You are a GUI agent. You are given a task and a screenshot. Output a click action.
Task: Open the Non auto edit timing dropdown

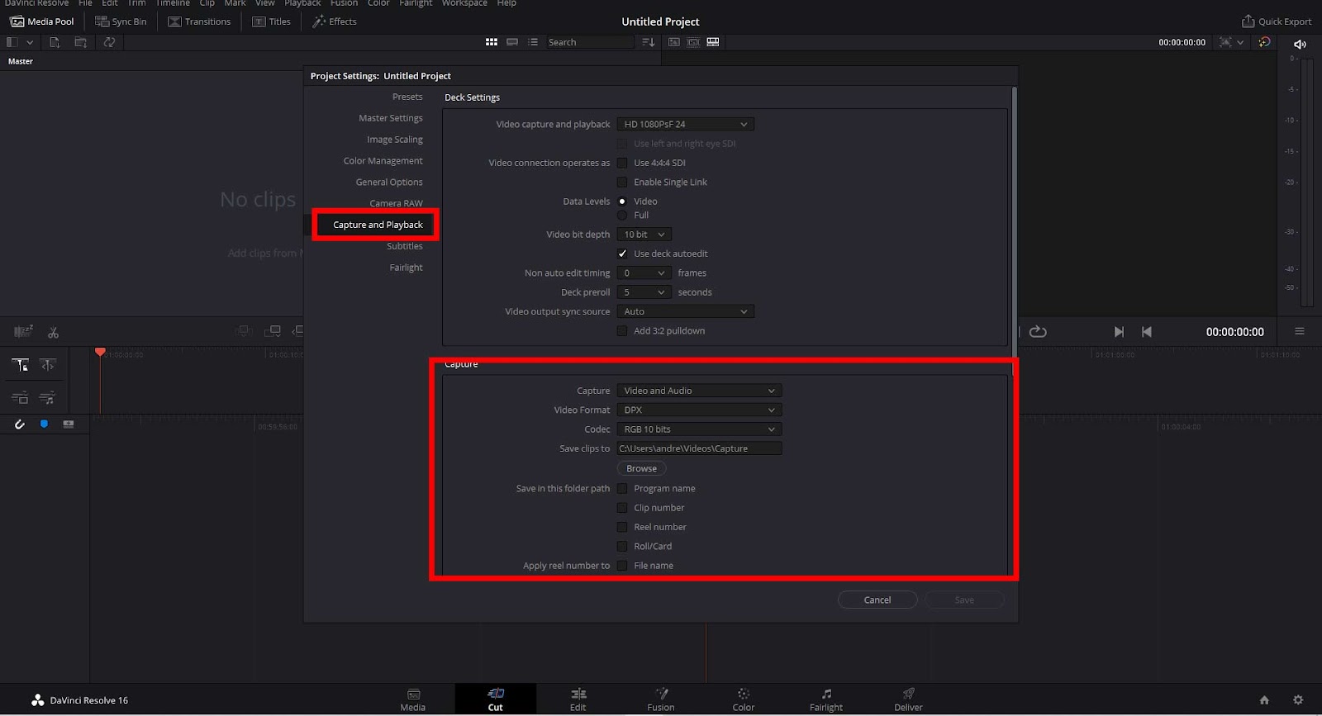[x=644, y=273]
